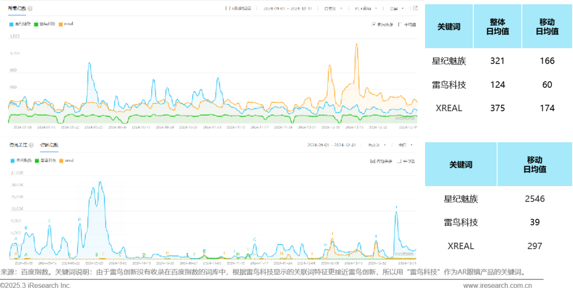The width and height of the screenshot is (573, 290).
Task: Click value 166 in upper table
Action: pyautogui.click(x=547, y=61)
